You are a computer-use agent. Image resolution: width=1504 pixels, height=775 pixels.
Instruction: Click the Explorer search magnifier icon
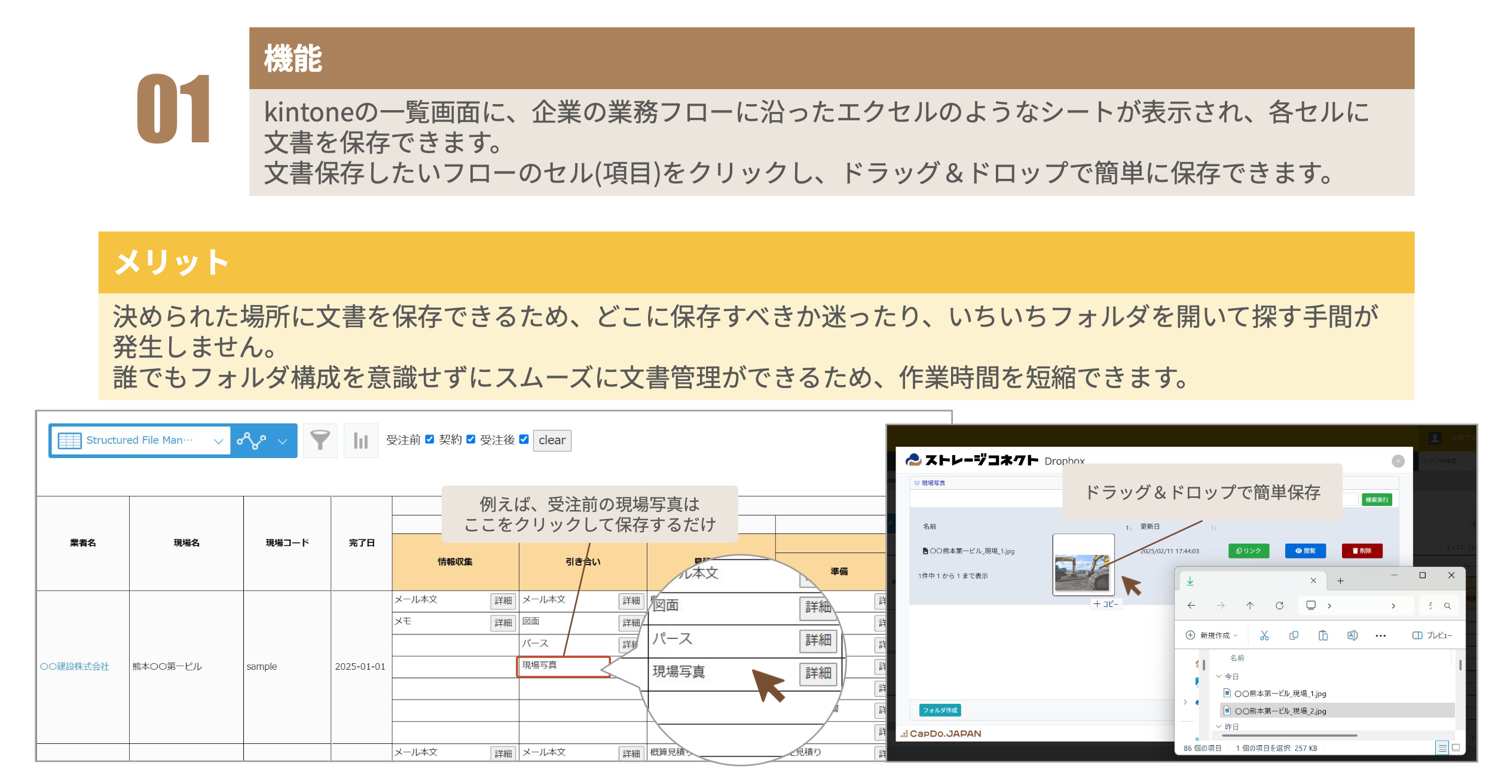1447,606
